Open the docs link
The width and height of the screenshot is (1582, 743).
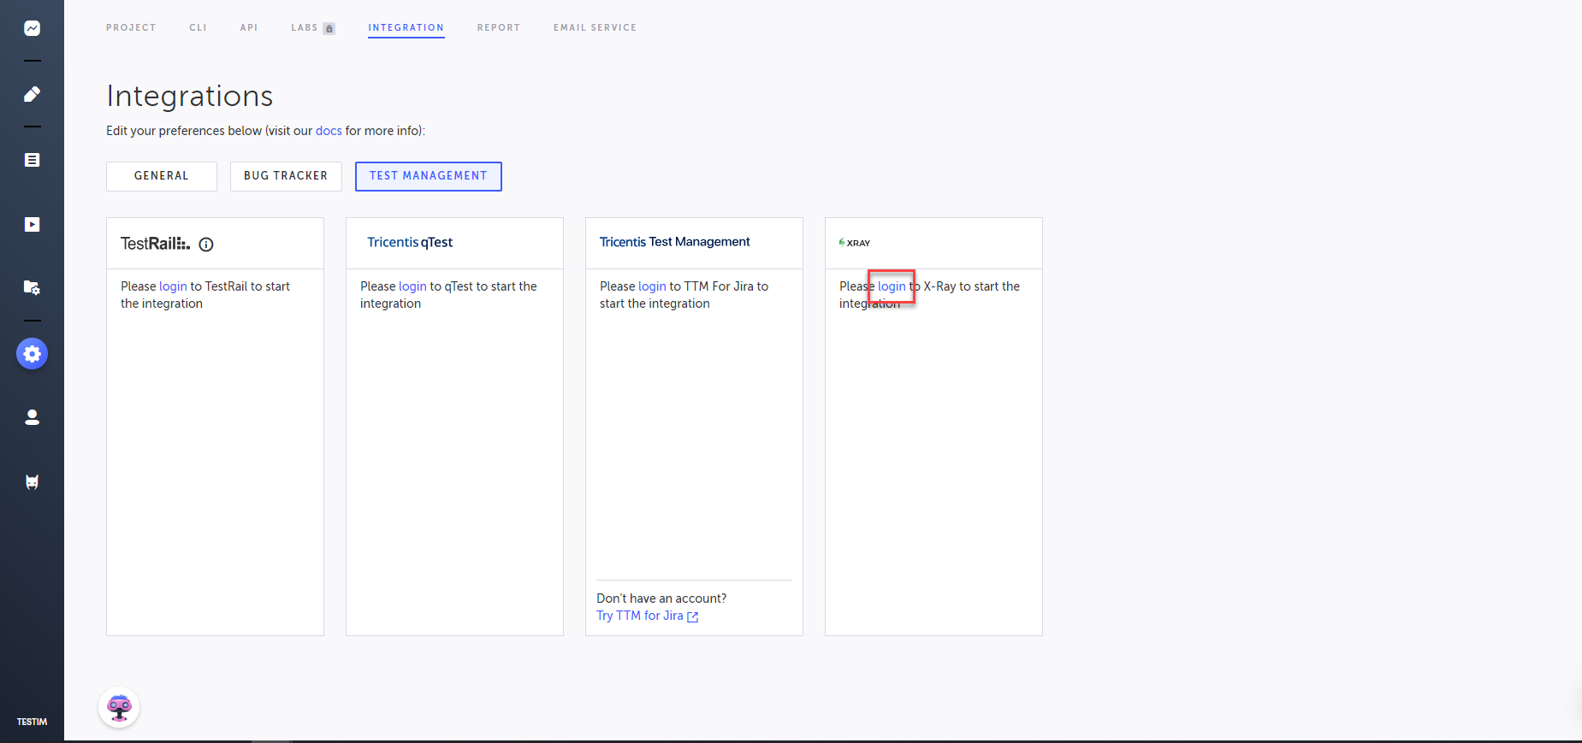point(329,131)
